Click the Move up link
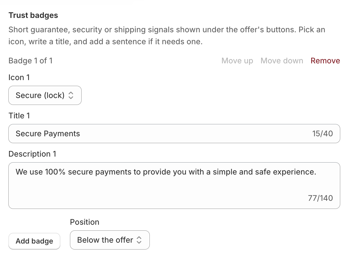348x257 pixels. tap(237, 61)
